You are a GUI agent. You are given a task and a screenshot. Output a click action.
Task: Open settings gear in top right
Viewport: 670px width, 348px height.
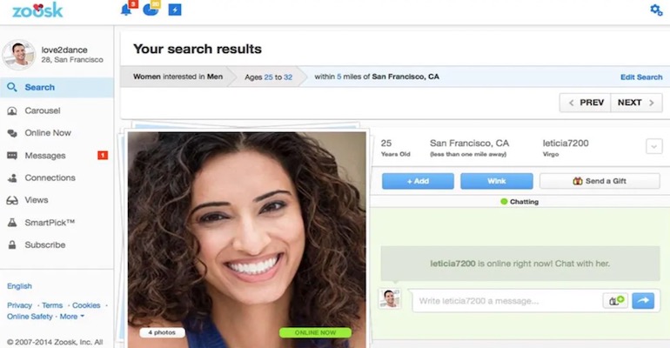pyautogui.click(x=656, y=10)
